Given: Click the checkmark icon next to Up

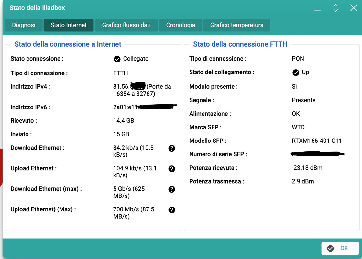Looking at the screenshot, I should (296, 73).
